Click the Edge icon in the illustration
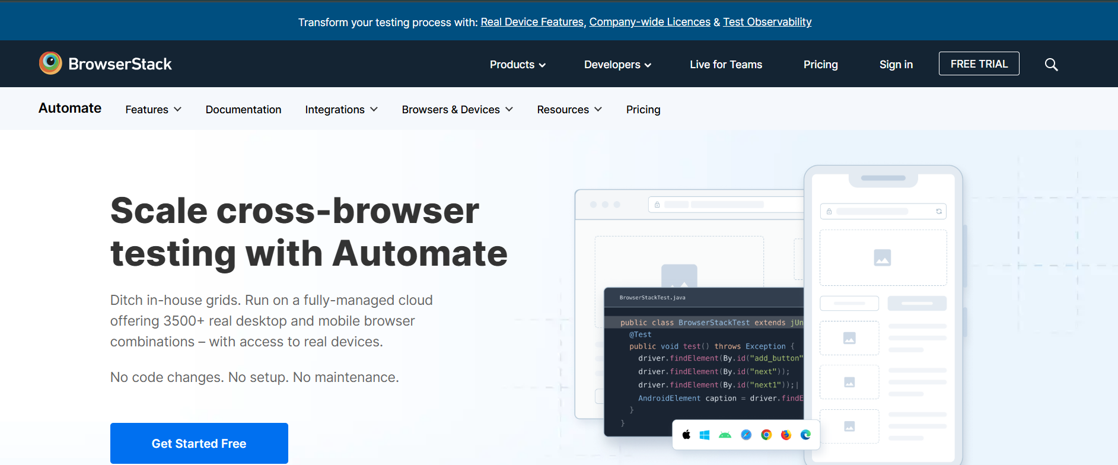 [805, 435]
